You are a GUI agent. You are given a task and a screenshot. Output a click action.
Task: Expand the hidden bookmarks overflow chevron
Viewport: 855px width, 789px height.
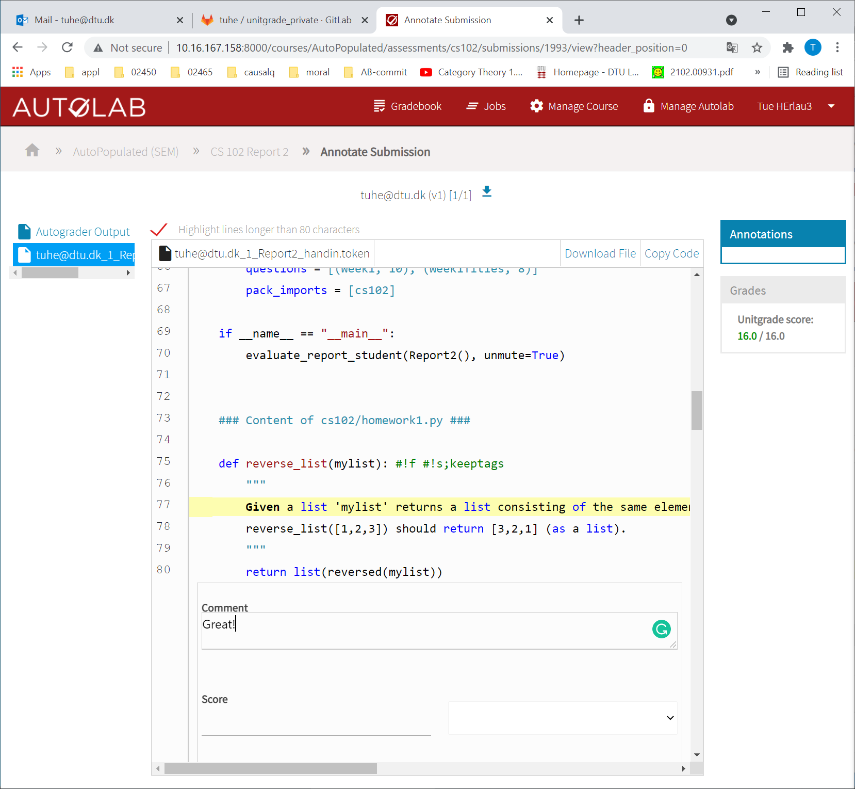point(757,72)
